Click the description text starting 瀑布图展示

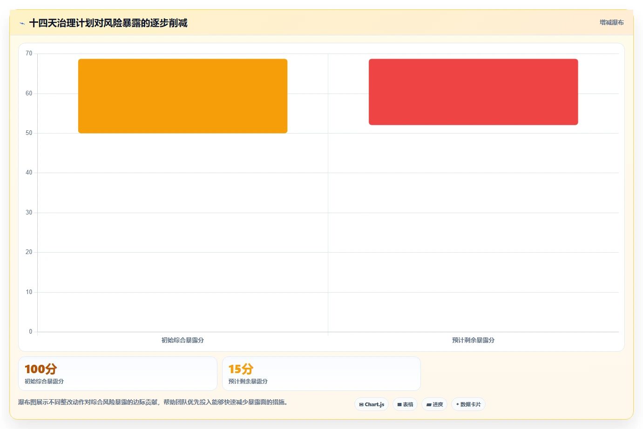pos(153,402)
